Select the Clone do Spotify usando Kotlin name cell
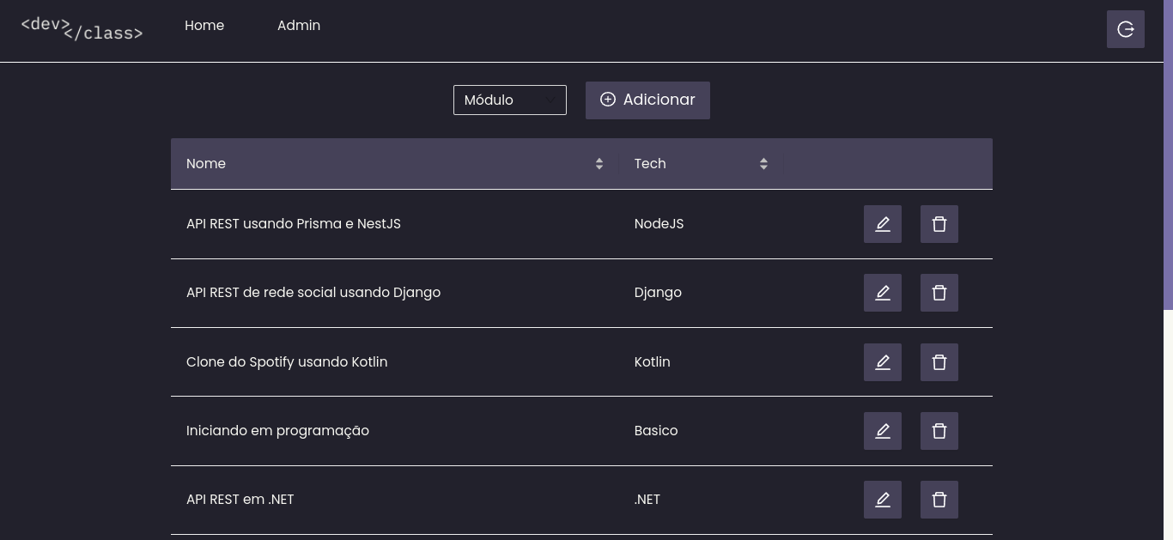Image resolution: width=1173 pixels, height=540 pixels. [x=395, y=362]
